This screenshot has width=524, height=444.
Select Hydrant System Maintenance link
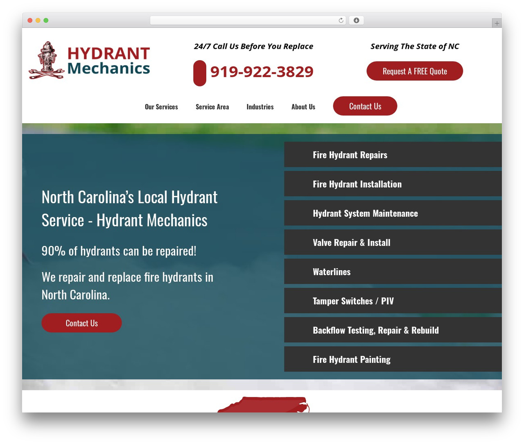click(393, 213)
